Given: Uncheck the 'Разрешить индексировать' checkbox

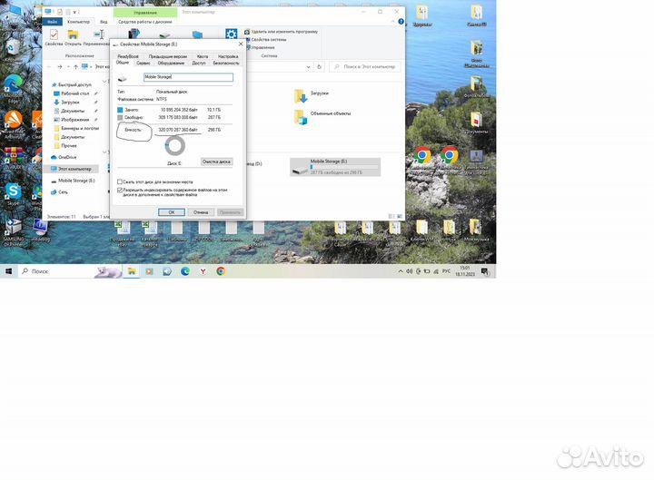Looking at the screenshot, I should (x=120, y=191).
